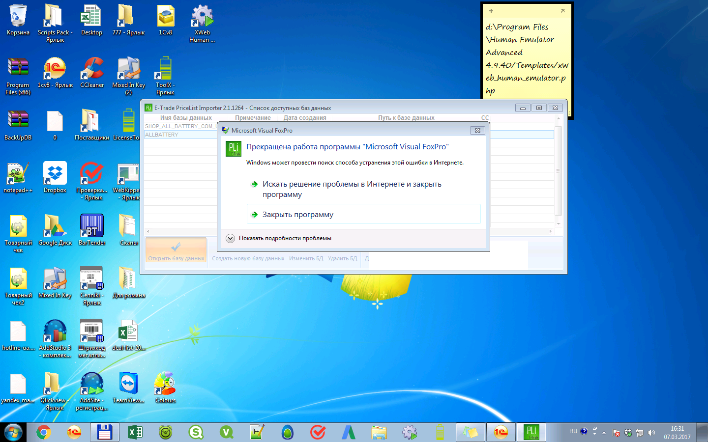Viewport: 708px width, 442px height.
Task: Open the deal-list Excel file on desktop
Action: [x=129, y=335]
